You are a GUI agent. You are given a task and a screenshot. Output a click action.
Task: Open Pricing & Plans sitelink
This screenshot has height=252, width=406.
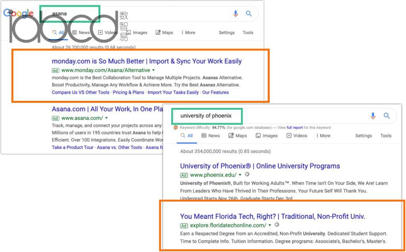[128, 92]
